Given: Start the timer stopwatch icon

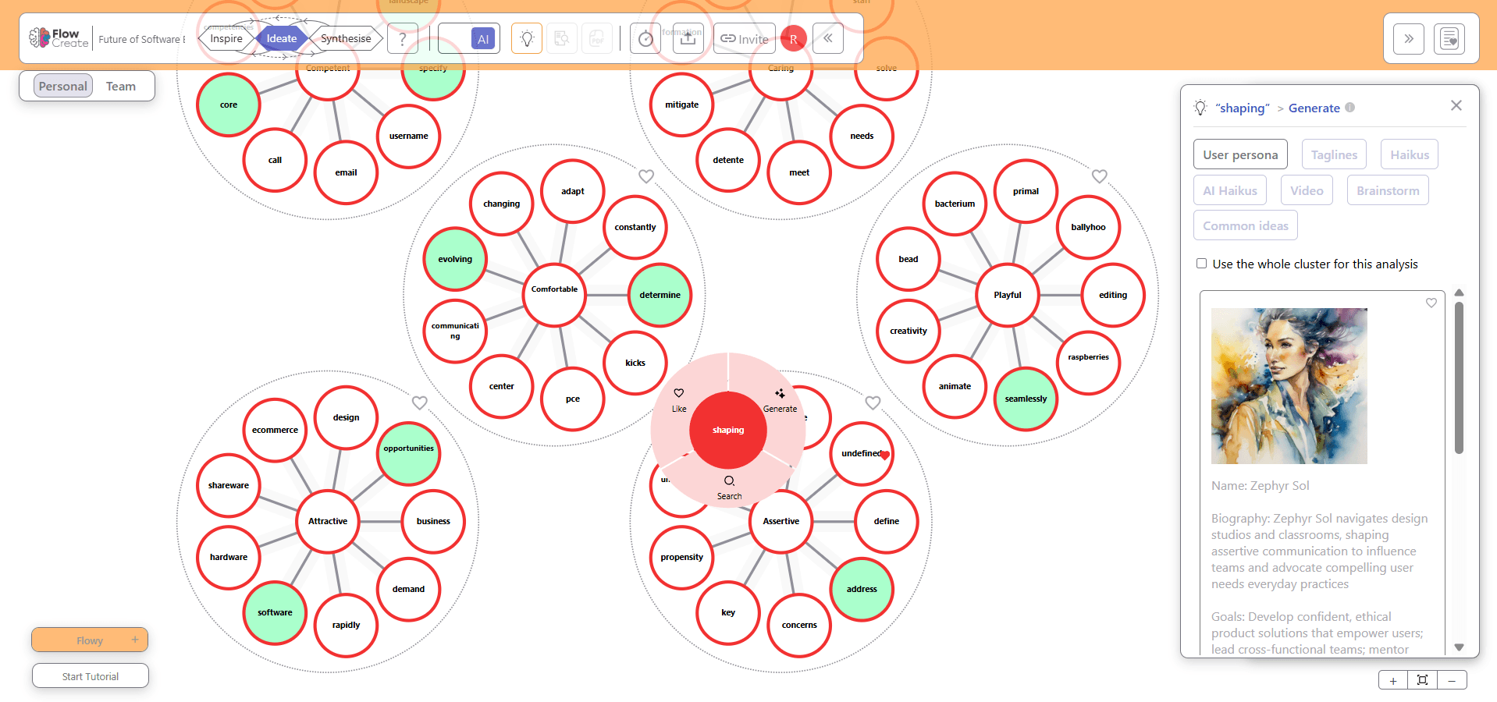Looking at the screenshot, I should (645, 38).
